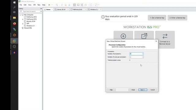Viewport: 196px width, 110px height.
Task: Click the Send Ctrl+Alt+Del toolbar icon
Action: [x=57, y=5]
